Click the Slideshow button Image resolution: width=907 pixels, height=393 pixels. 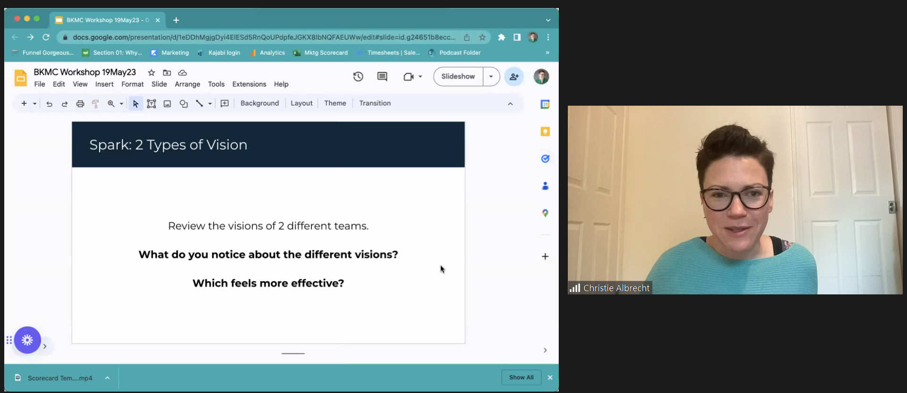458,76
